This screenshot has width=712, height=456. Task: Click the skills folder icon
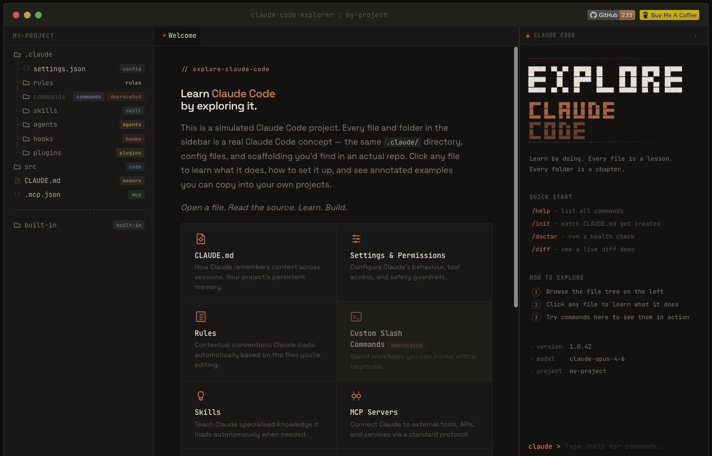[26, 111]
